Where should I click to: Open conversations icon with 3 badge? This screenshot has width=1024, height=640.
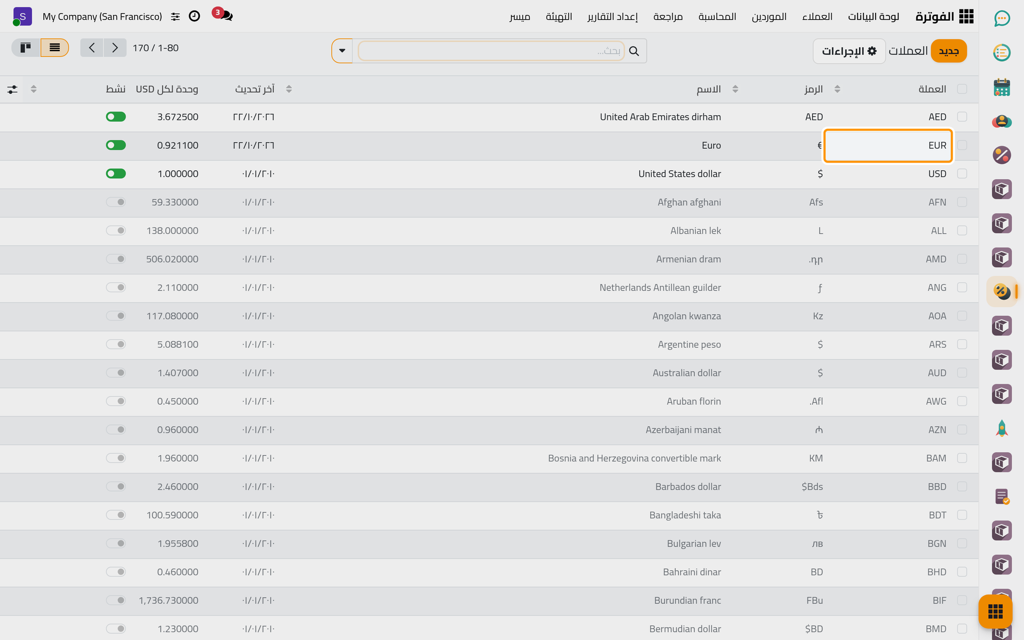[223, 15]
